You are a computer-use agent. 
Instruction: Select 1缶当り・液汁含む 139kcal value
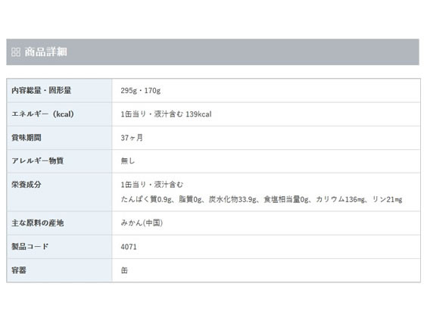pos(166,114)
